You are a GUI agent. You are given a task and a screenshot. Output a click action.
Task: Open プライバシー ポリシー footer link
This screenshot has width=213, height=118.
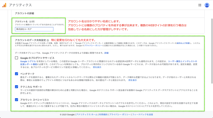[x=120, y=114]
